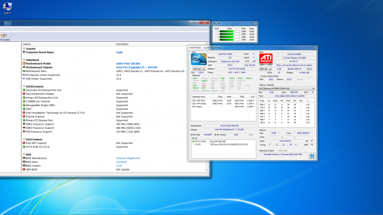This screenshot has width=383, height=215.
Task: Click red X beside Internal Graphics
Action: [x=24, y=116]
